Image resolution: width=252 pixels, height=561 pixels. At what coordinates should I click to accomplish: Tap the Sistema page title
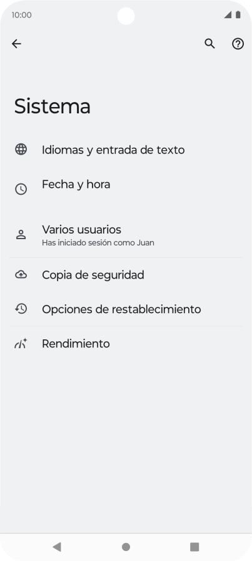click(x=52, y=106)
